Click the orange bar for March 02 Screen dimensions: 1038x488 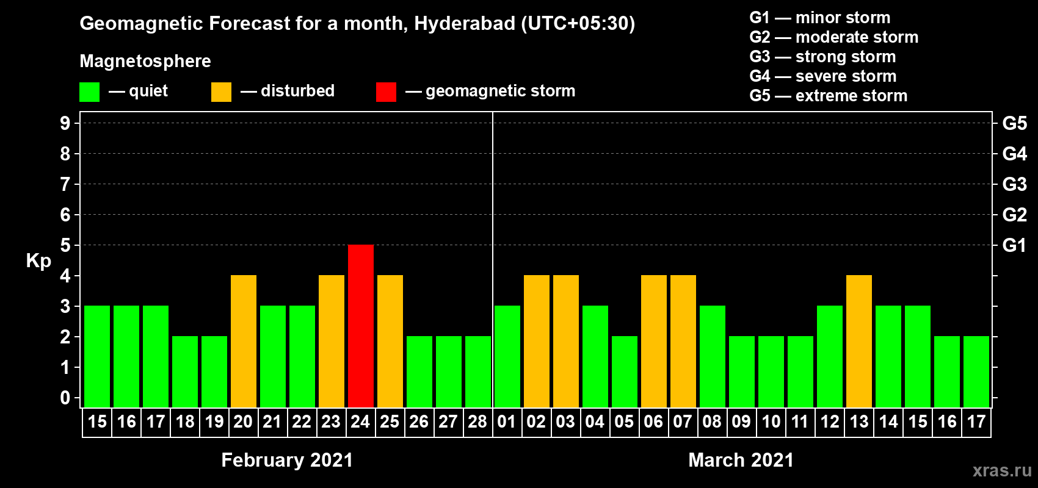(537, 341)
